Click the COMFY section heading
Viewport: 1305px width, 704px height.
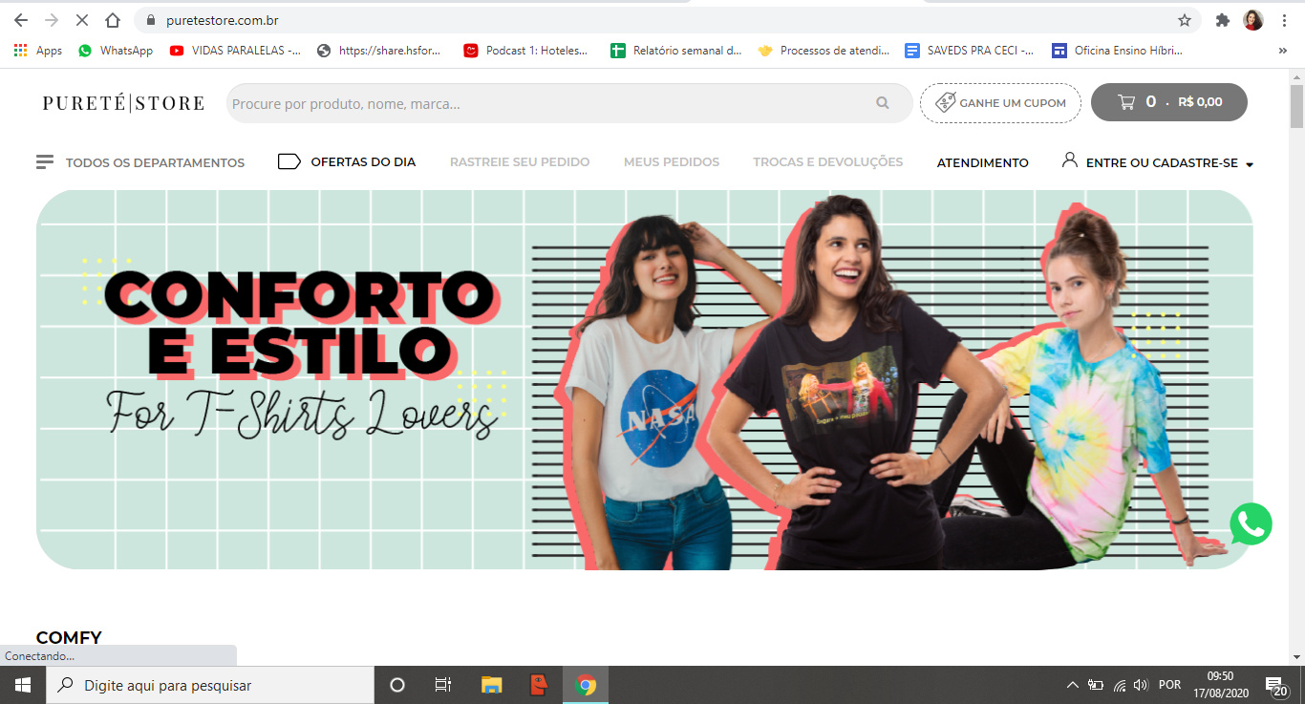tap(69, 638)
